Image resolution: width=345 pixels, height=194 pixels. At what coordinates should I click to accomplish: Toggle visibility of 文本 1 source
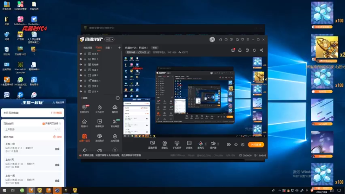81,70
